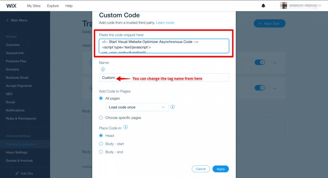
Task: Select Choose specific pages radio option
Action: click(101, 118)
